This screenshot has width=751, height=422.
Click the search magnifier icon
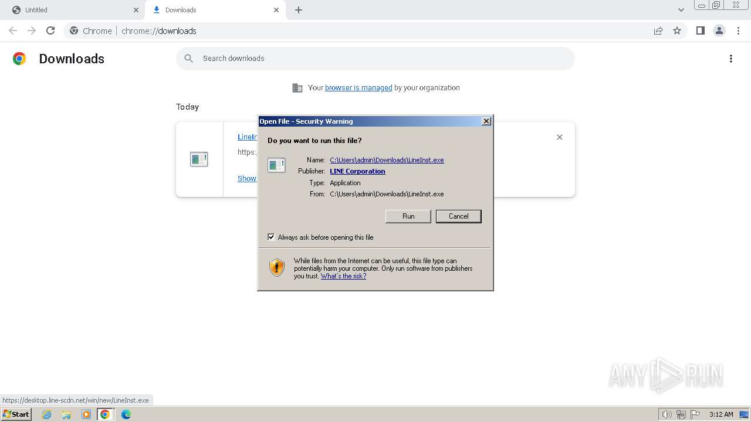click(188, 59)
